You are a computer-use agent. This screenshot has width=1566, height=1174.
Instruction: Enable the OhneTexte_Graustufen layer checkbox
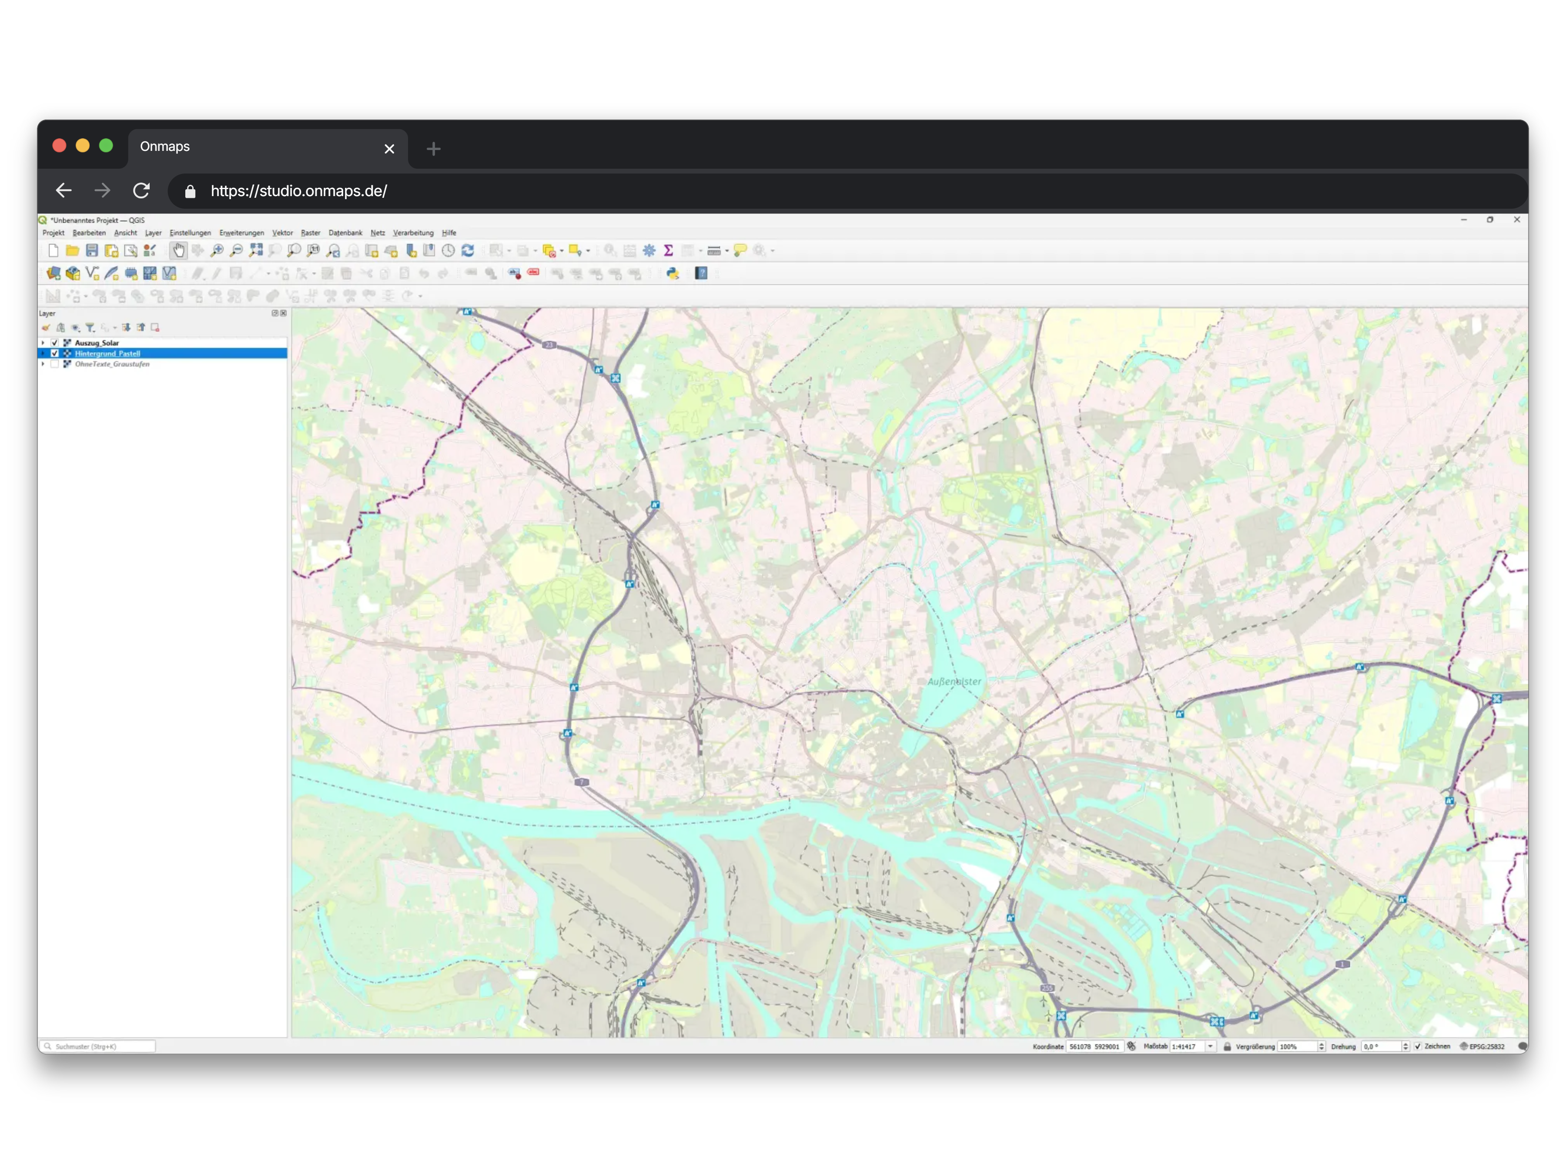(54, 364)
